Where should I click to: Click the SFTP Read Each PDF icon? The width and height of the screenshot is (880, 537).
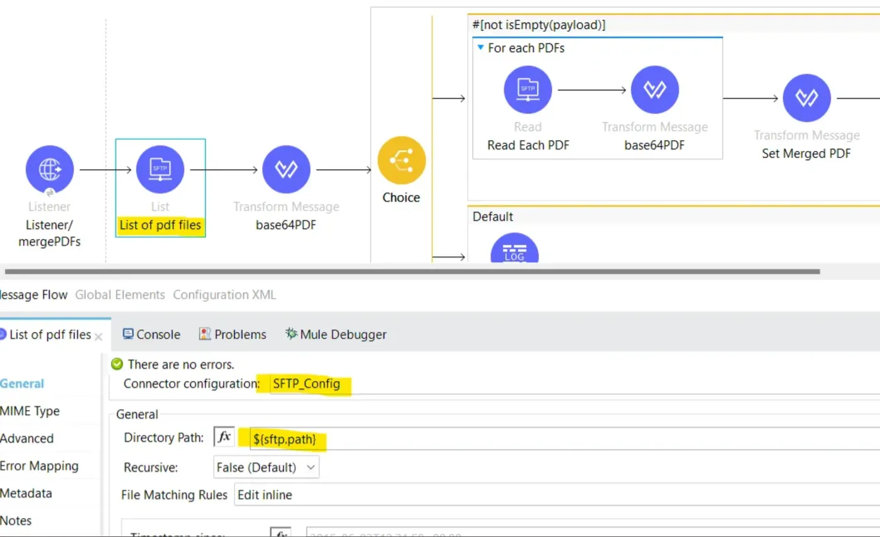tap(528, 90)
